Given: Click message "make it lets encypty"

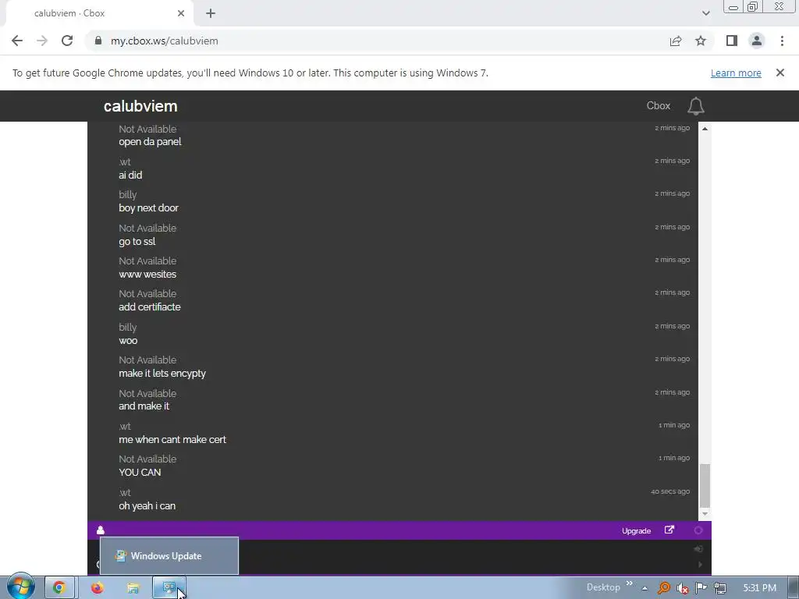Looking at the screenshot, I should pyautogui.click(x=162, y=374).
